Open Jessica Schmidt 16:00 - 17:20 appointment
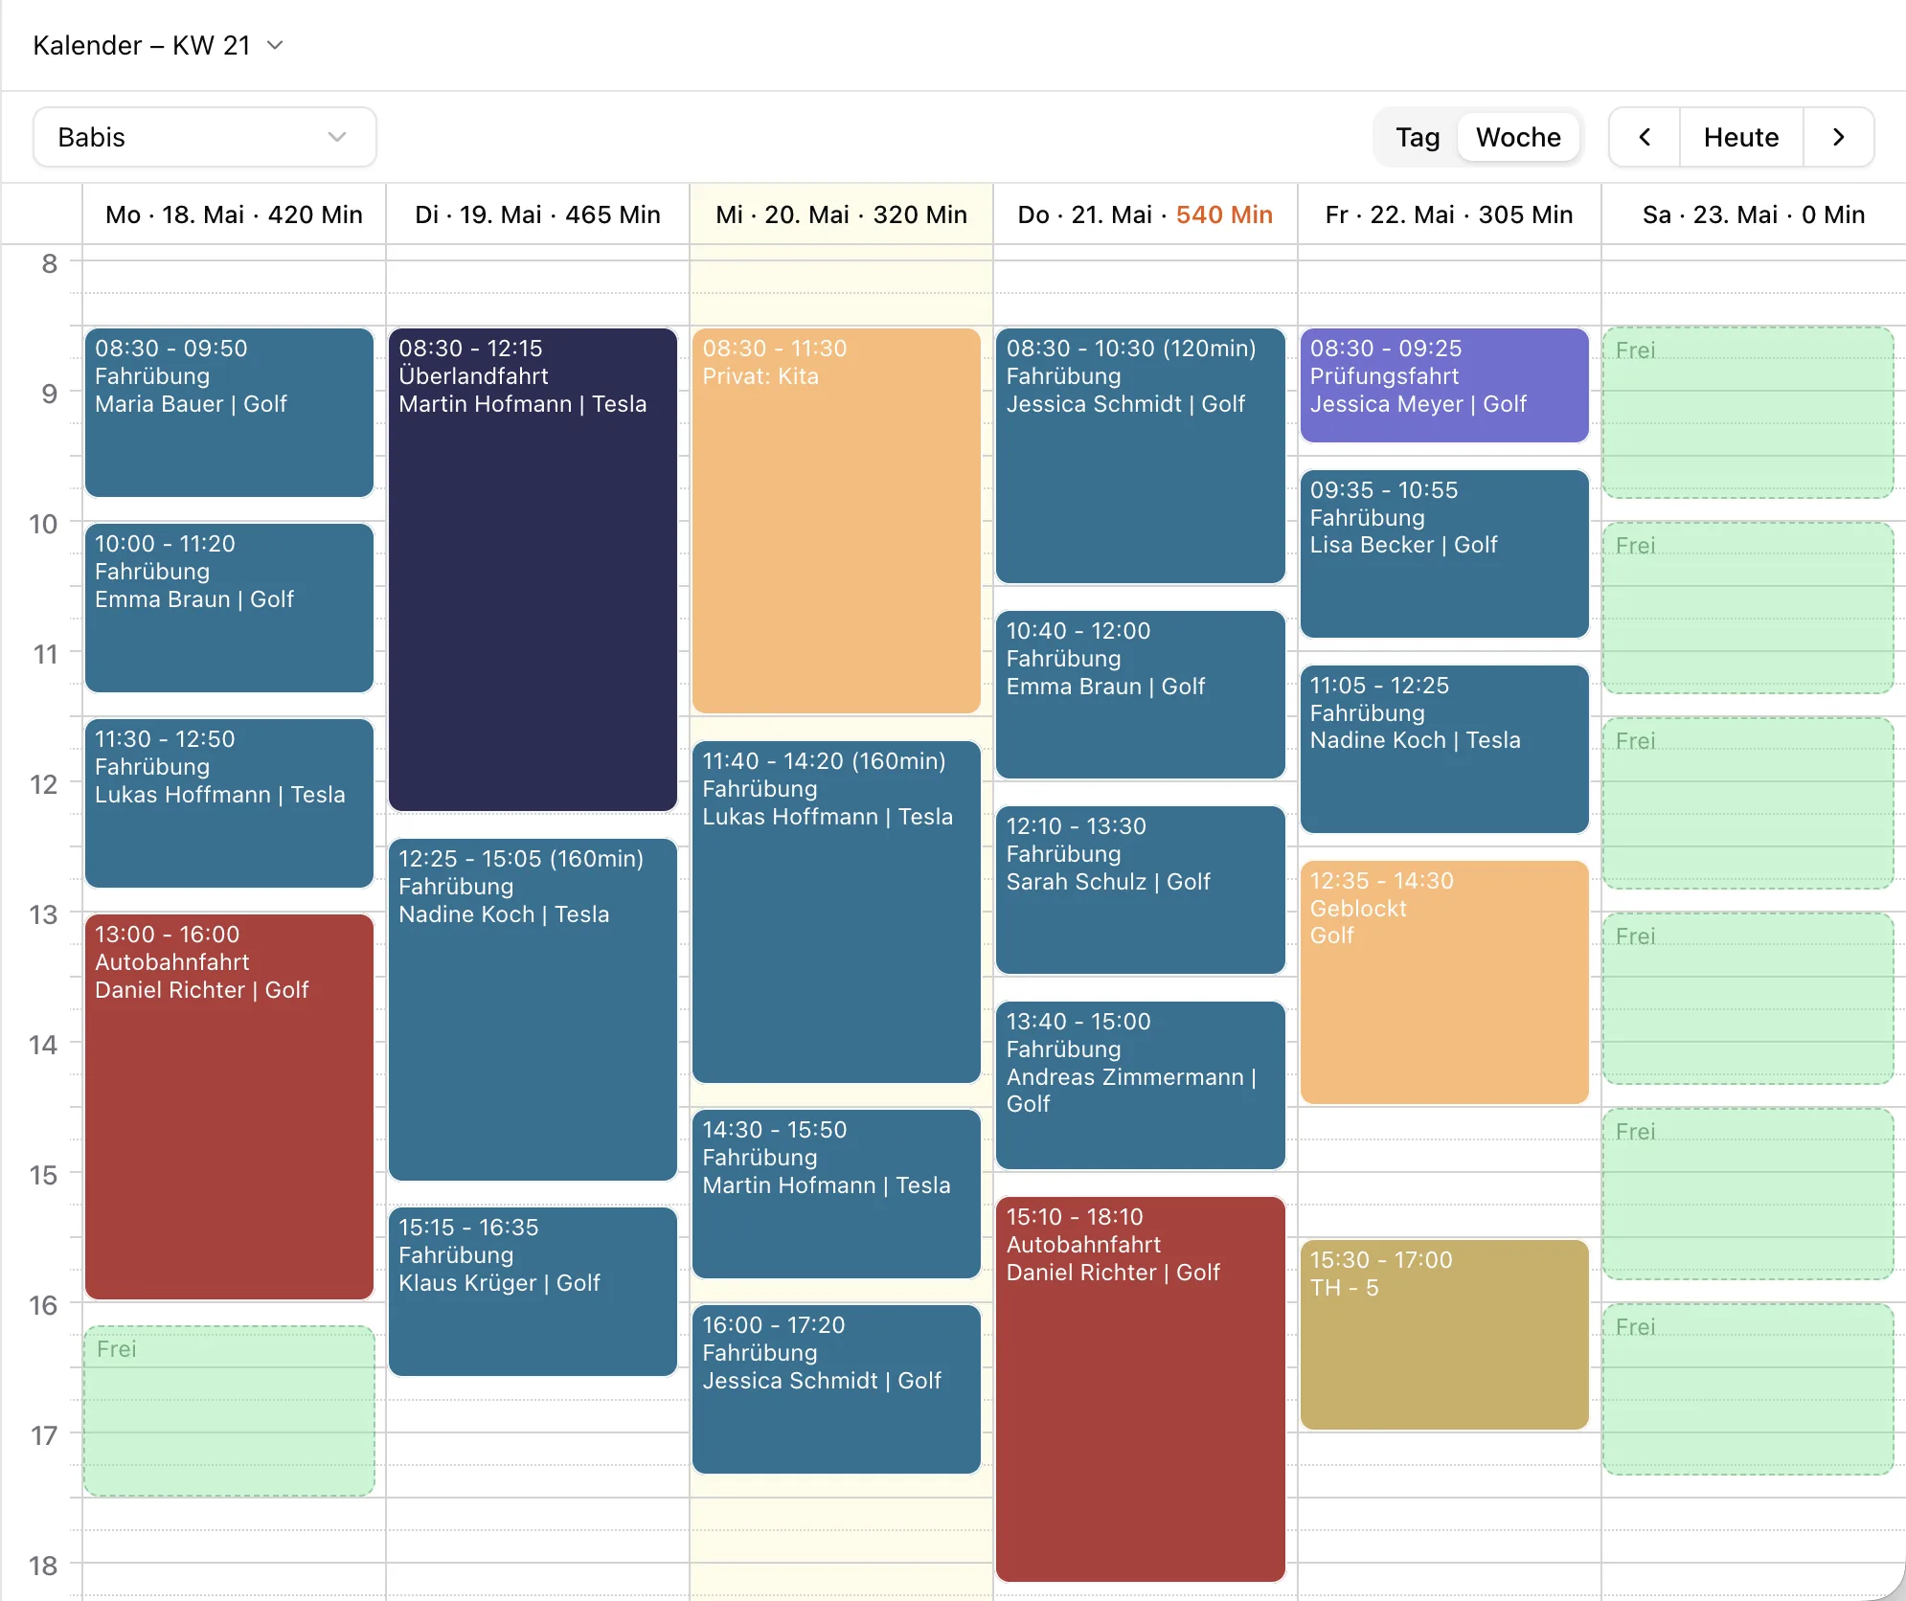Viewport: 1906px width, 1601px height. [x=836, y=1389]
